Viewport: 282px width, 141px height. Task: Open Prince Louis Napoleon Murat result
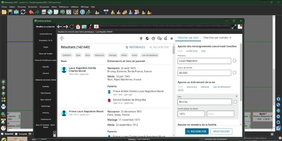click(86, 111)
